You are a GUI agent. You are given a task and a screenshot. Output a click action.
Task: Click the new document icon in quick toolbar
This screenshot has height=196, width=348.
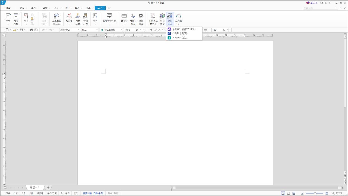click(x=7, y=30)
